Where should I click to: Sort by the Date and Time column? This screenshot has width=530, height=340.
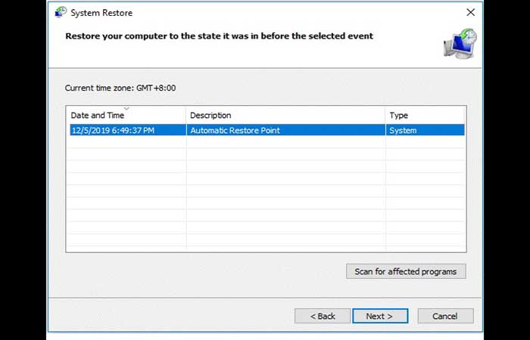coord(126,116)
